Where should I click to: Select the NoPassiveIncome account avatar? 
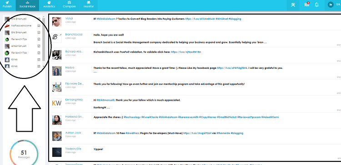click(x=7, y=26)
